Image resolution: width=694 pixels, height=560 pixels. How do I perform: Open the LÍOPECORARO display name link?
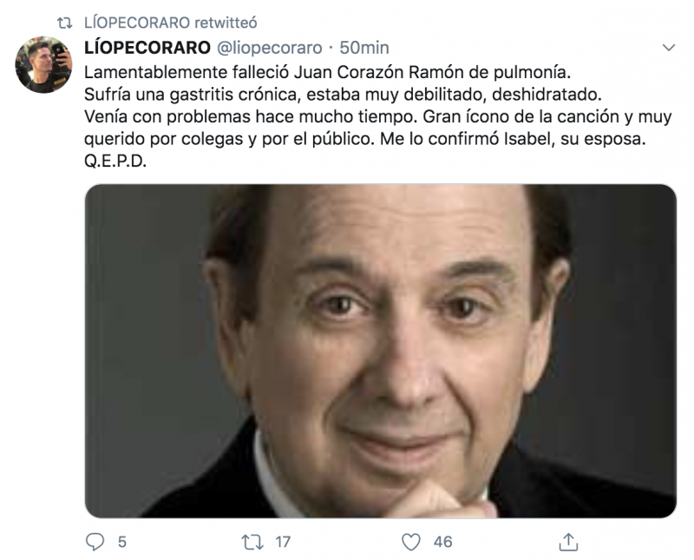point(147,48)
